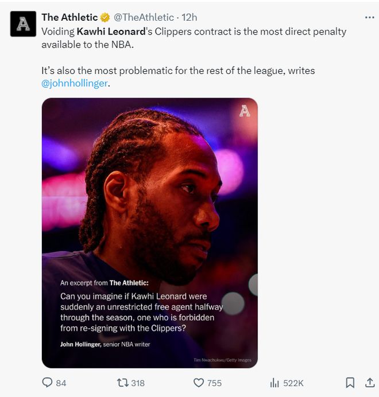The image size is (379, 397).
Task: Share the post via the upload arrow icon
Action: point(369,383)
